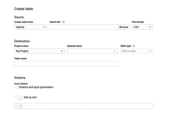Click help icon next to Select file
Image resolution: width=169 pixels, height=119 pixels.
64,22
